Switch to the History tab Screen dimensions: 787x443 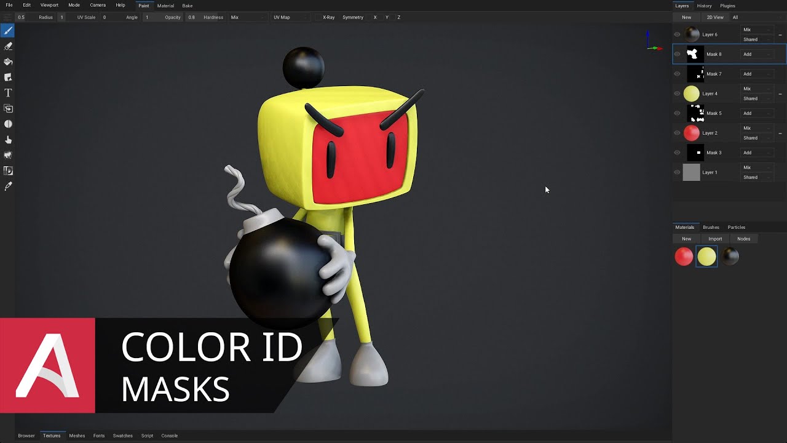(x=704, y=6)
